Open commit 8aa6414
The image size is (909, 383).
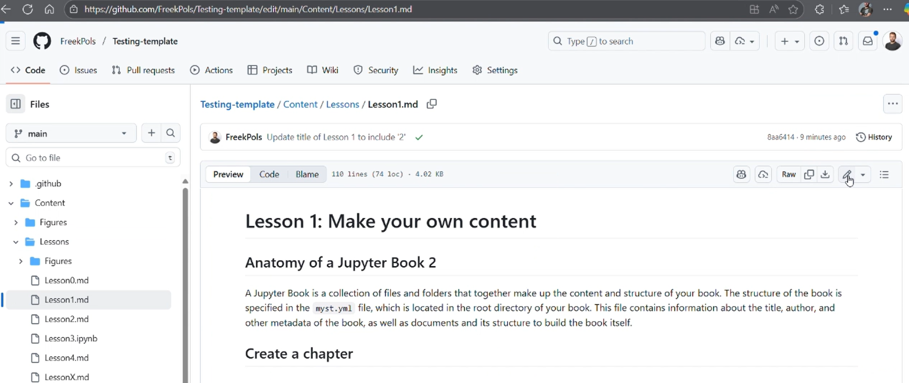781,137
